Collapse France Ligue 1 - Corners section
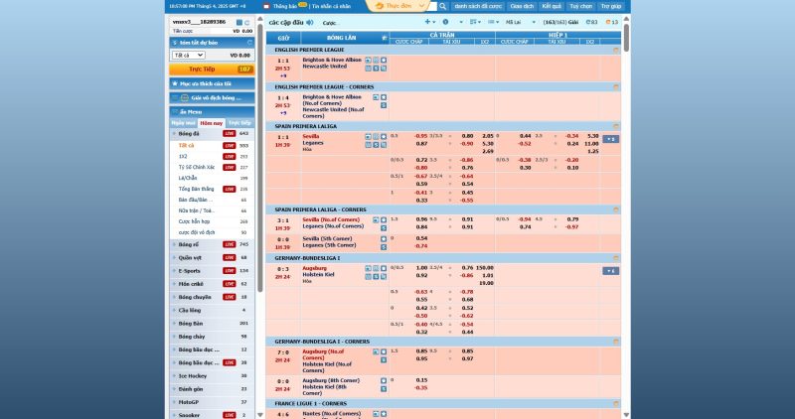This screenshot has width=795, height=419. 616,404
